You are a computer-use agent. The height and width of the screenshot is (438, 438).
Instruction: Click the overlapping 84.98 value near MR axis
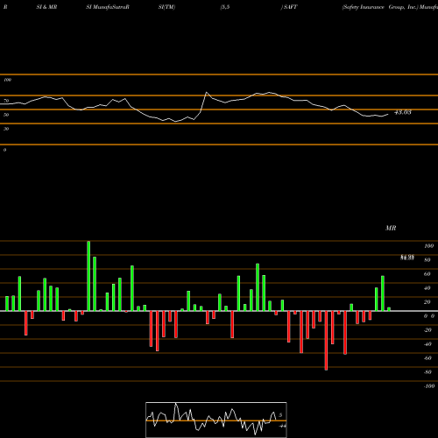tap(407, 257)
